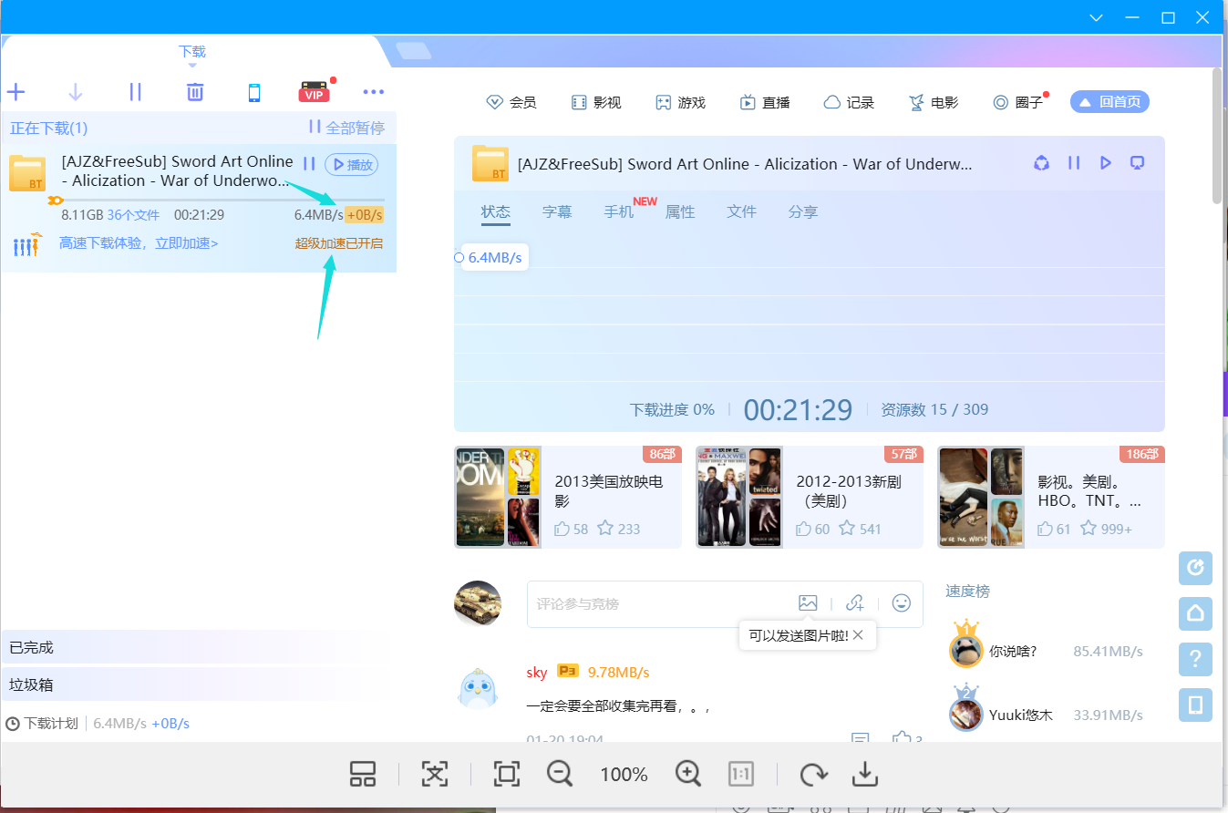Pause all downloads via 全部暂停
Viewport: 1228px width, 813px height.
click(356, 127)
